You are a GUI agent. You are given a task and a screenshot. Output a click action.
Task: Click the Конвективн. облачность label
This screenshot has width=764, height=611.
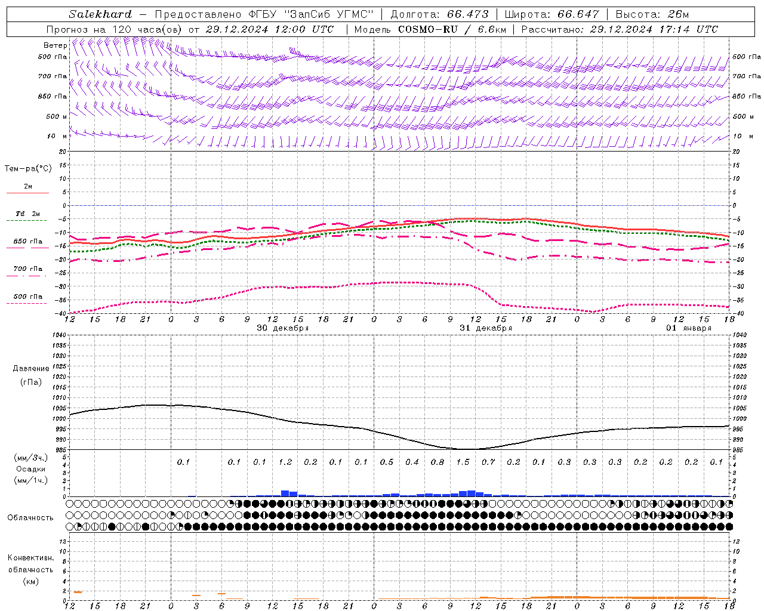(30, 564)
